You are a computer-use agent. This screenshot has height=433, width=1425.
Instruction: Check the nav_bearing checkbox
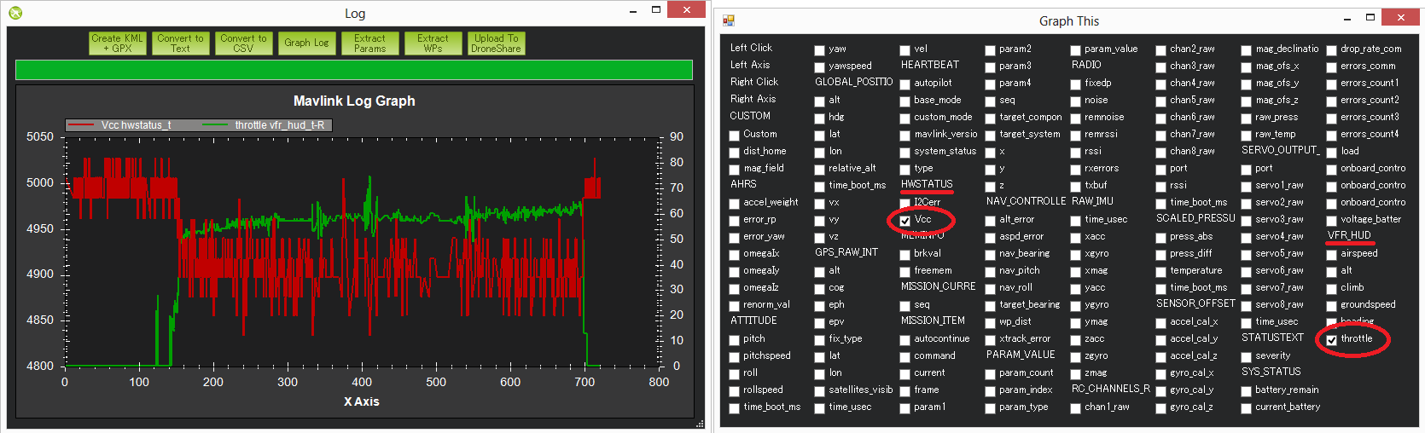point(991,254)
